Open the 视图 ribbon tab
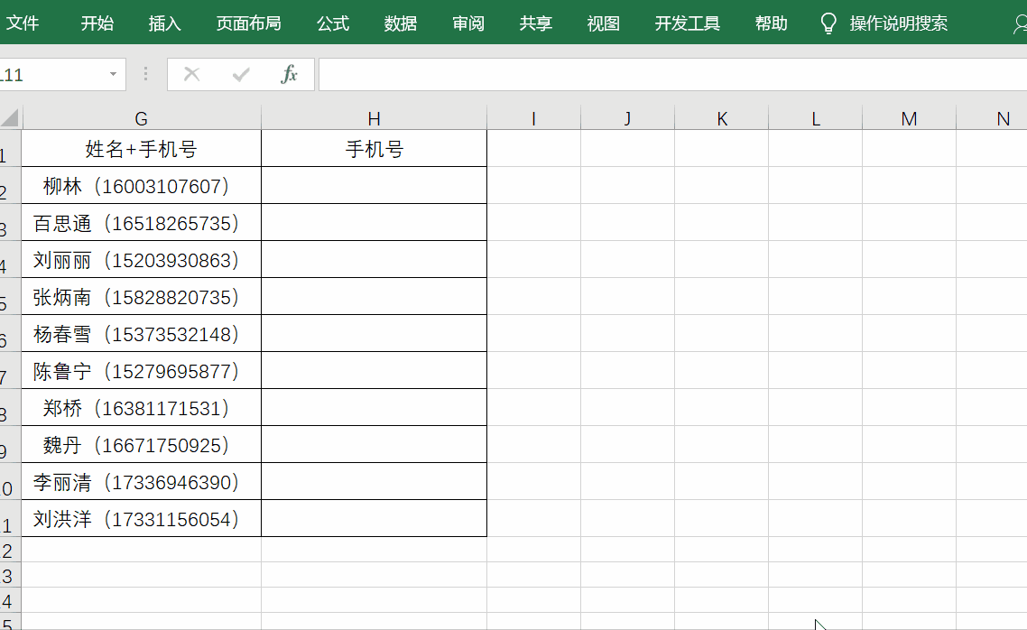Screen dimensions: 1027x630 [x=603, y=23]
